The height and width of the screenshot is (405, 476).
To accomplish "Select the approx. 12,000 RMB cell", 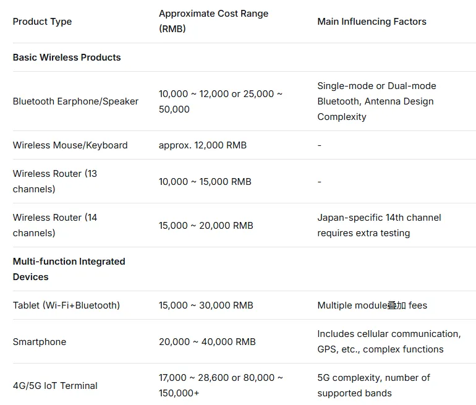I will click(x=202, y=145).
